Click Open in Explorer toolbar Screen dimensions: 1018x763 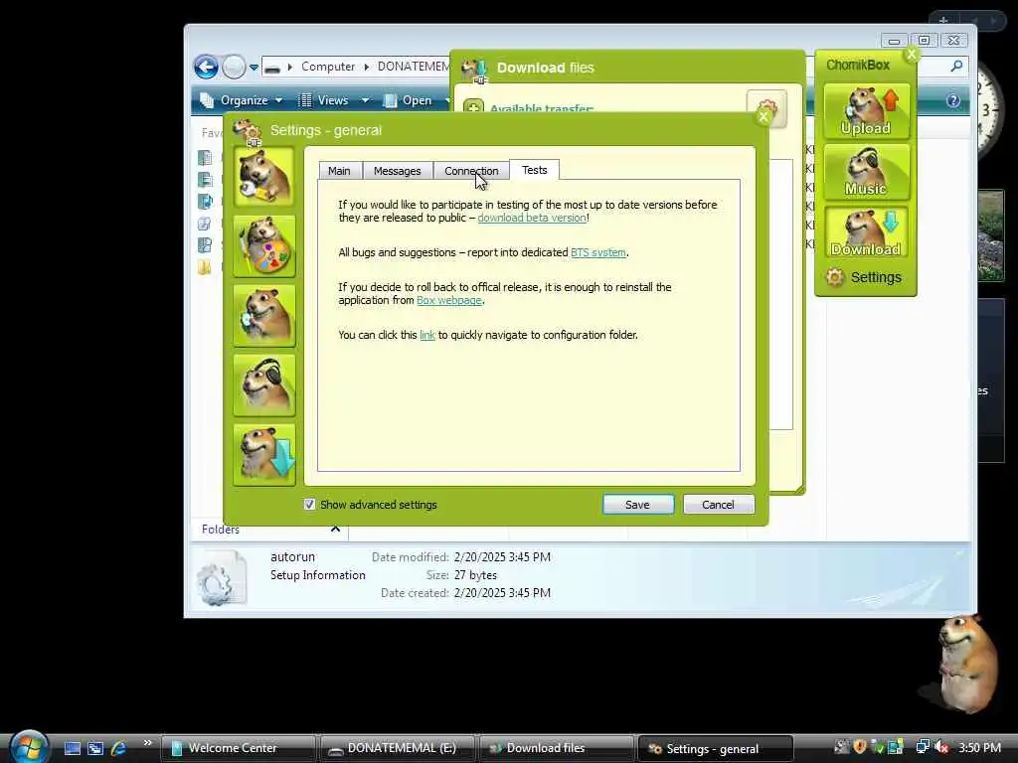(x=409, y=100)
